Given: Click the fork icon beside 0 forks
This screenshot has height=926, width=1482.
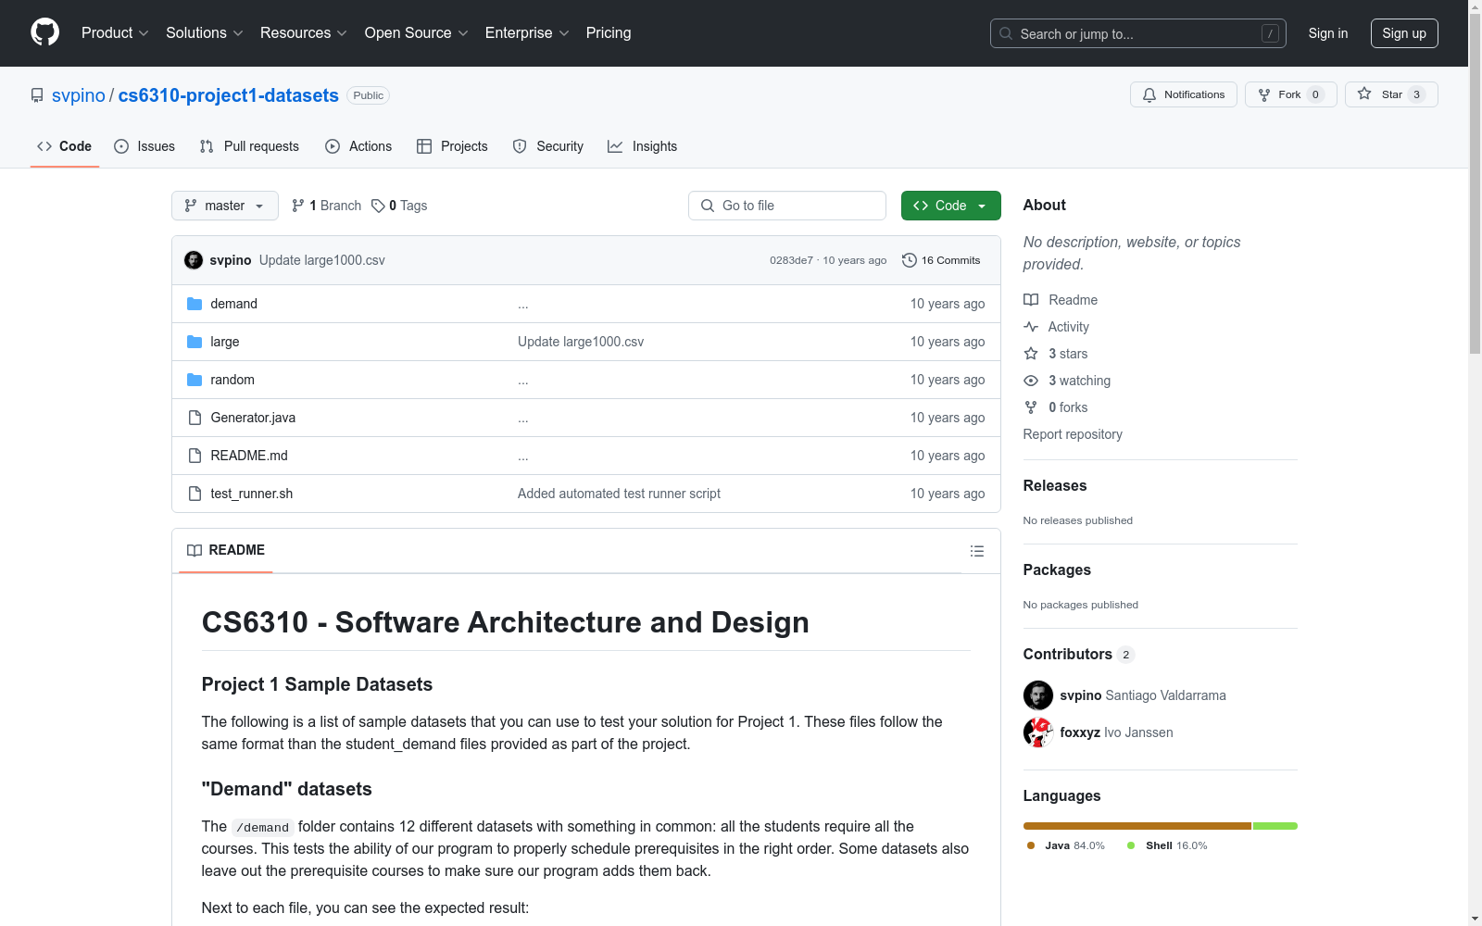Looking at the screenshot, I should click(x=1031, y=407).
